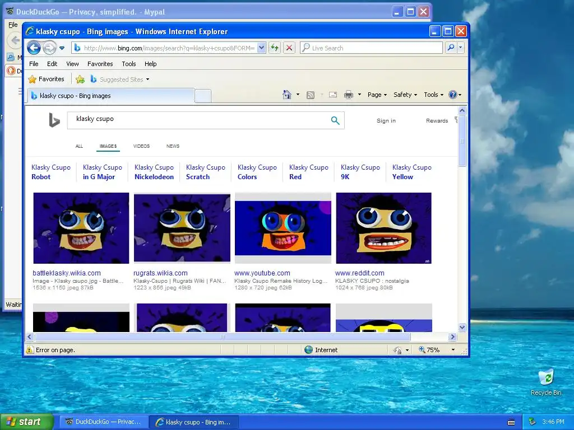Viewport: 574px width, 430px height.
Task: Click the Favorites star button
Action: [47, 79]
